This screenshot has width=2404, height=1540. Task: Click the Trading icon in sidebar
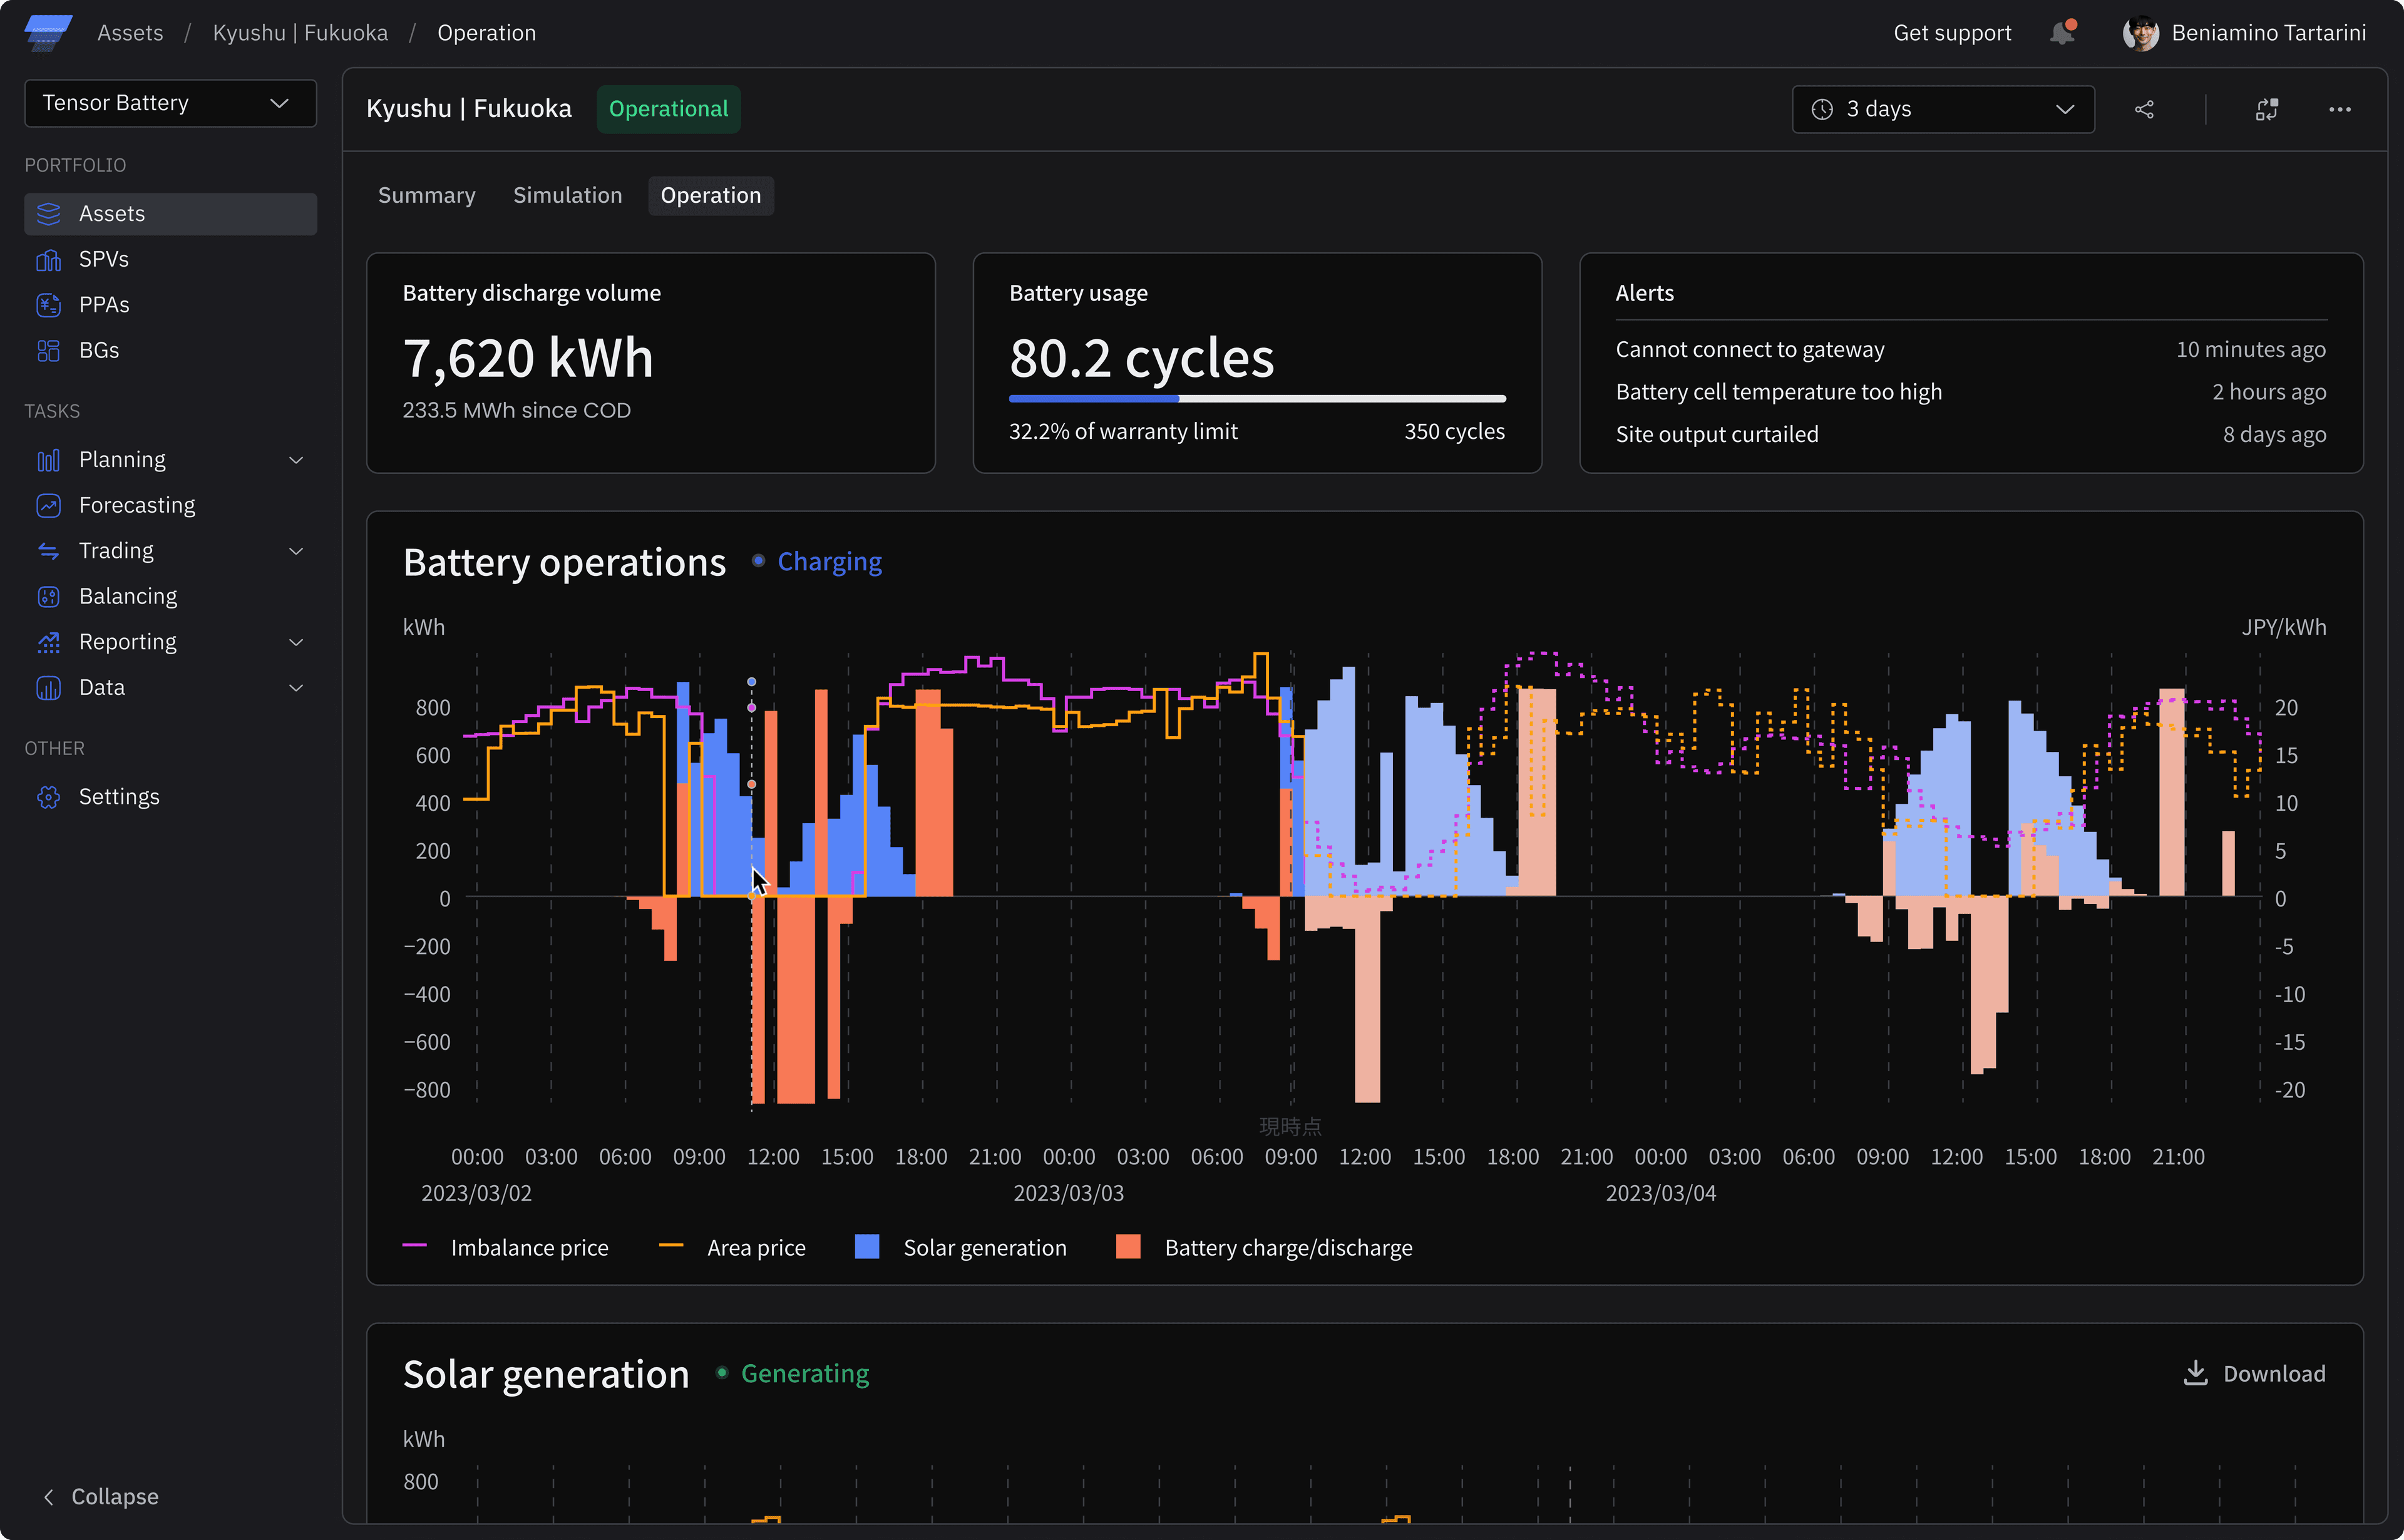point(49,550)
